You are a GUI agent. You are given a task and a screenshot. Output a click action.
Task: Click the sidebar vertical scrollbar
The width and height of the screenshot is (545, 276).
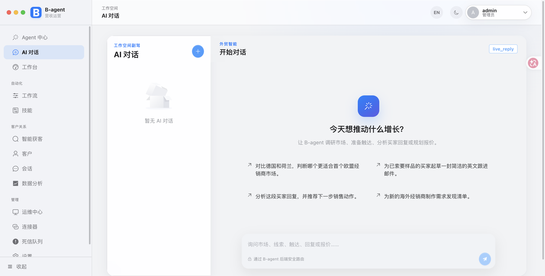pyautogui.click(x=90, y=135)
